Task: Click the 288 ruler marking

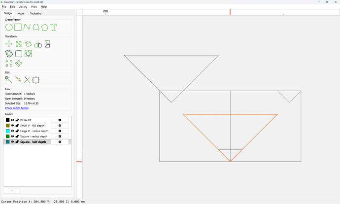Action: coord(105,11)
